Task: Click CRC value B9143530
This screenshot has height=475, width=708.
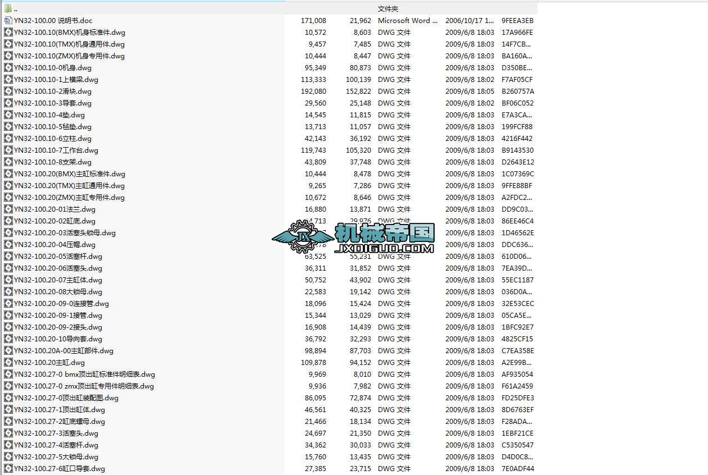Action: [x=518, y=150]
